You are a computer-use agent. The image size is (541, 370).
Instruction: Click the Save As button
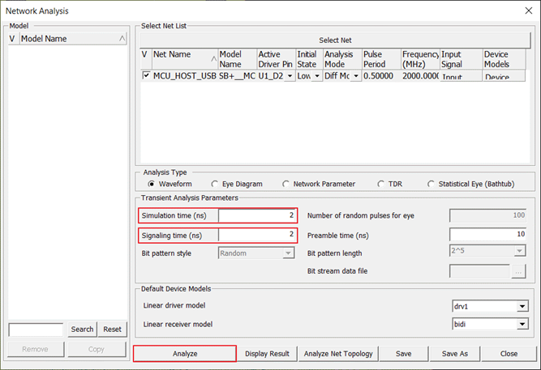(x=454, y=354)
